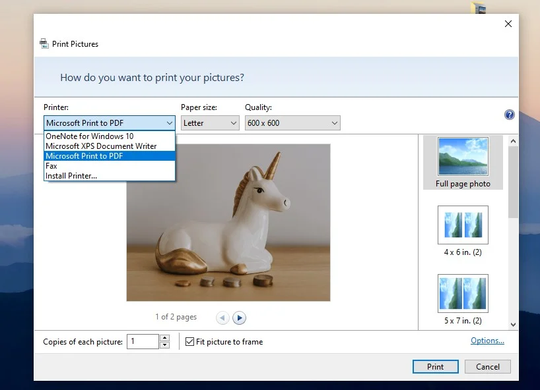Click the Cancel button
Viewport: 540px width, 390px height.
(488, 367)
